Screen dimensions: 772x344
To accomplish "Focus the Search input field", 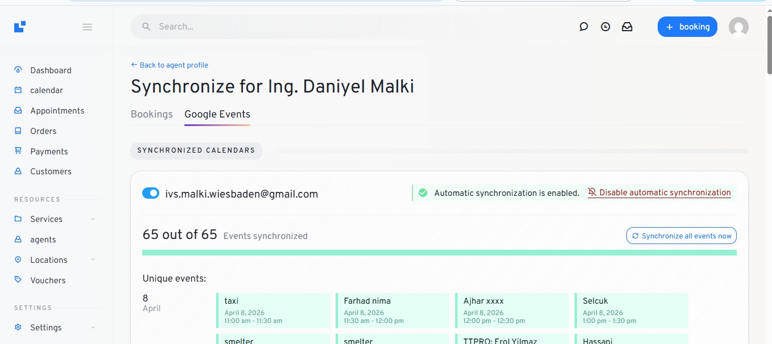I will (x=341, y=27).
